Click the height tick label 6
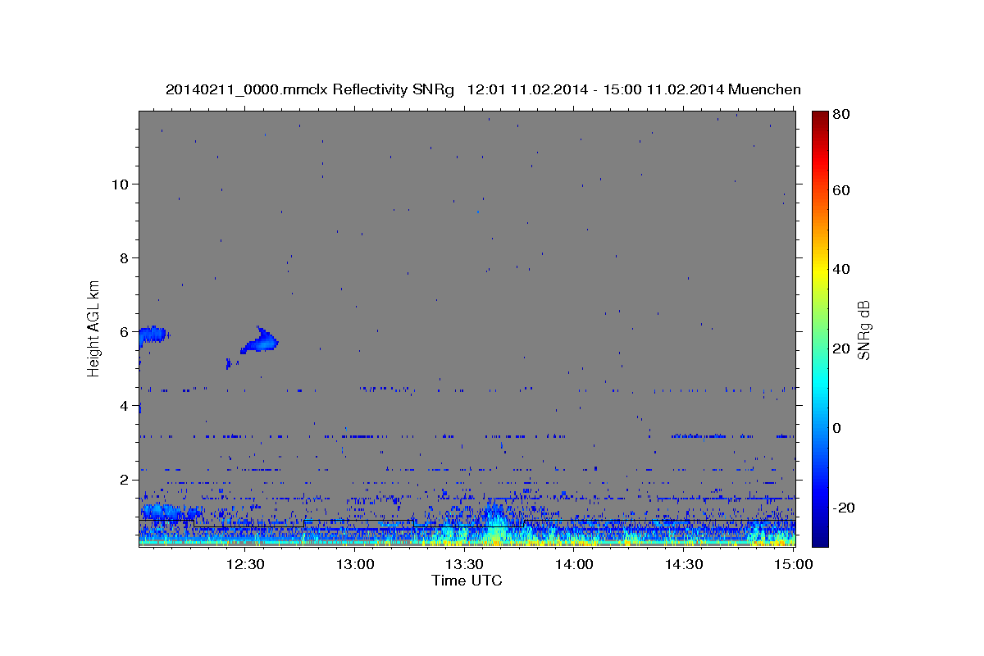 click(122, 332)
